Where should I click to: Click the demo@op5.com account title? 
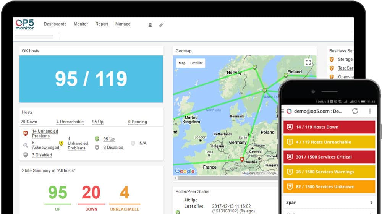[x=318, y=111]
